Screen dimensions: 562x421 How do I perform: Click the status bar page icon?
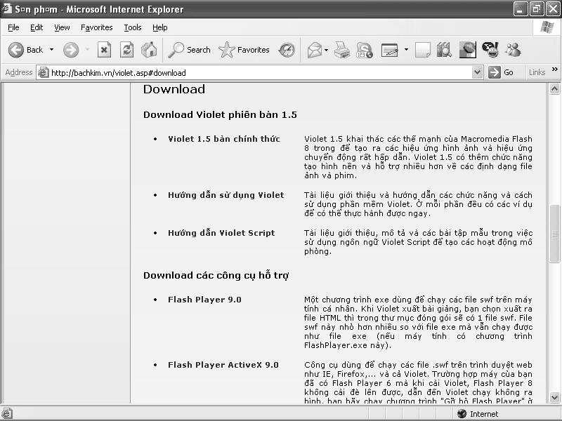tap(7, 413)
